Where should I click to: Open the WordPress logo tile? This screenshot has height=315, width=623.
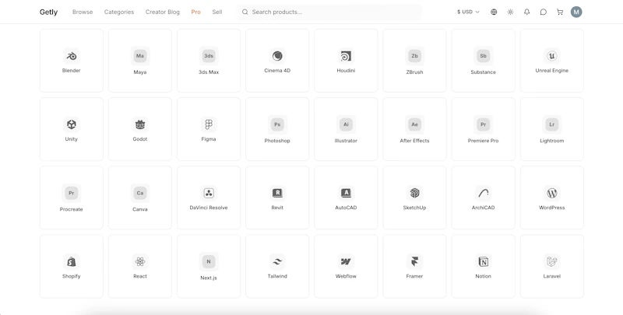tap(552, 198)
